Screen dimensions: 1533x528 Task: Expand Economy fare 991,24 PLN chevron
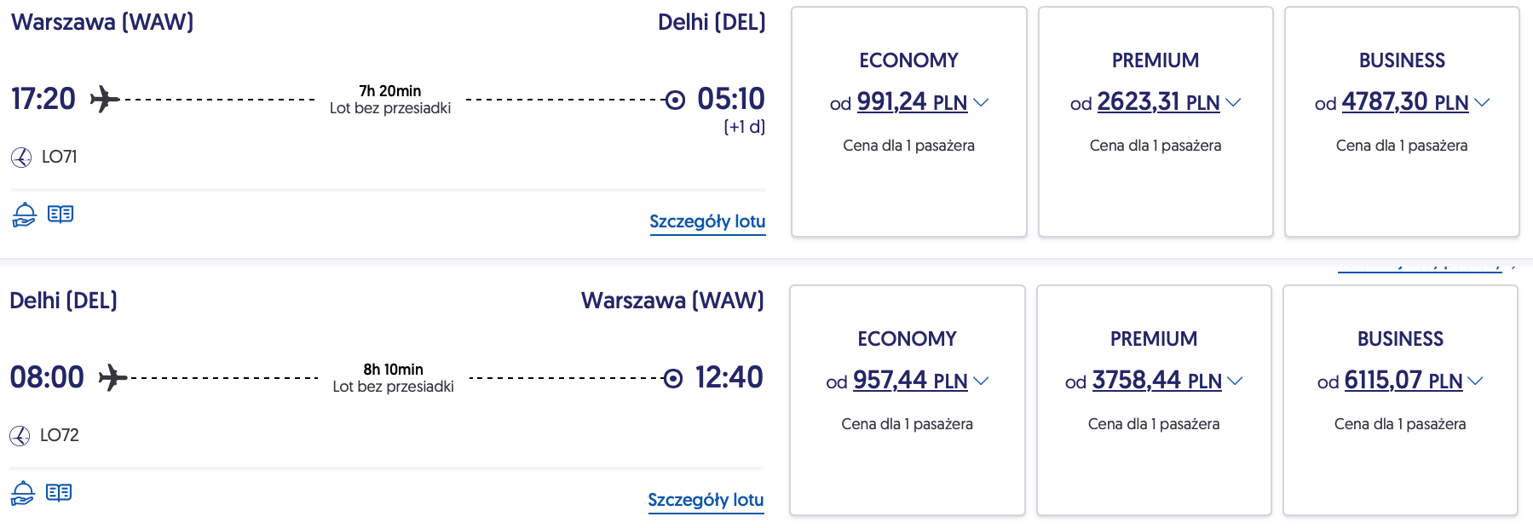click(981, 102)
